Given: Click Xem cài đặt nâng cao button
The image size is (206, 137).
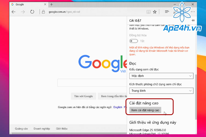Looking at the screenshot, I should tap(145, 110).
